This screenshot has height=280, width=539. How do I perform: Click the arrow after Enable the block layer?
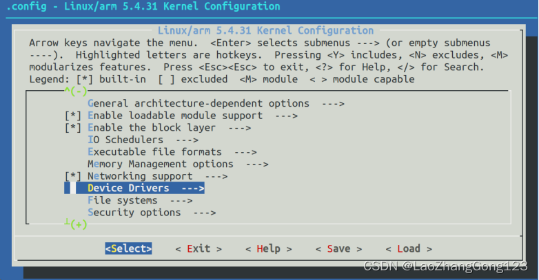(x=240, y=128)
